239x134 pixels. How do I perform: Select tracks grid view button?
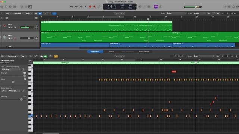(x=36, y=13)
